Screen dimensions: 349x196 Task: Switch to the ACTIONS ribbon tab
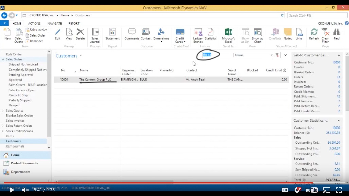34,23
